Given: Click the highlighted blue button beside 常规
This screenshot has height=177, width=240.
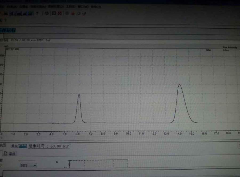Looking at the screenshot, I should (x=23, y=146).
